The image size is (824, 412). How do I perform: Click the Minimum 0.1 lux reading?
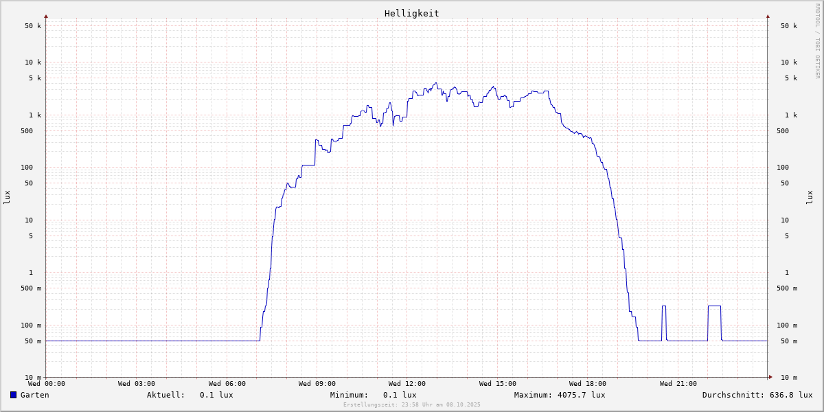[400, 395]
